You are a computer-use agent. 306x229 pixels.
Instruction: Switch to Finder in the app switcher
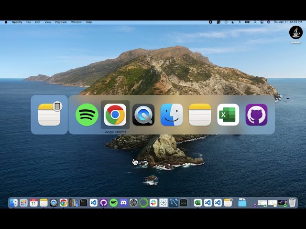172,114
